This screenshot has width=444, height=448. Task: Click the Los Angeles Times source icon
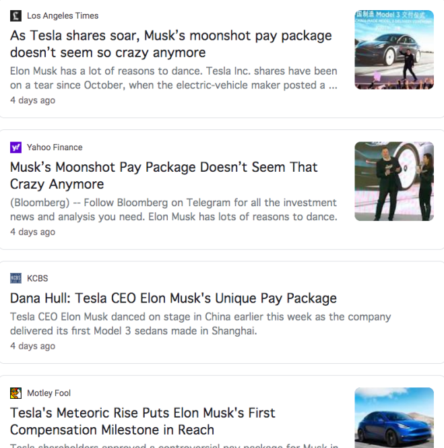[15, 15]
